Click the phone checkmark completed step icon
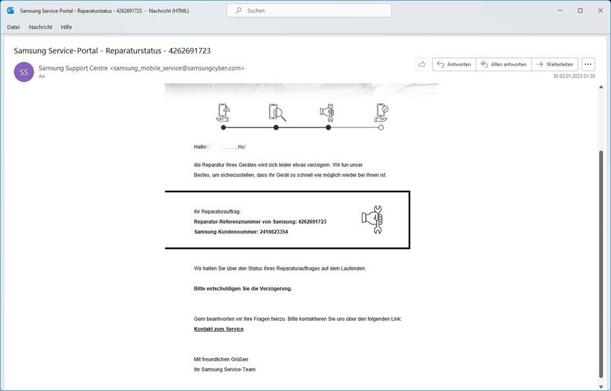 (381, 113)
